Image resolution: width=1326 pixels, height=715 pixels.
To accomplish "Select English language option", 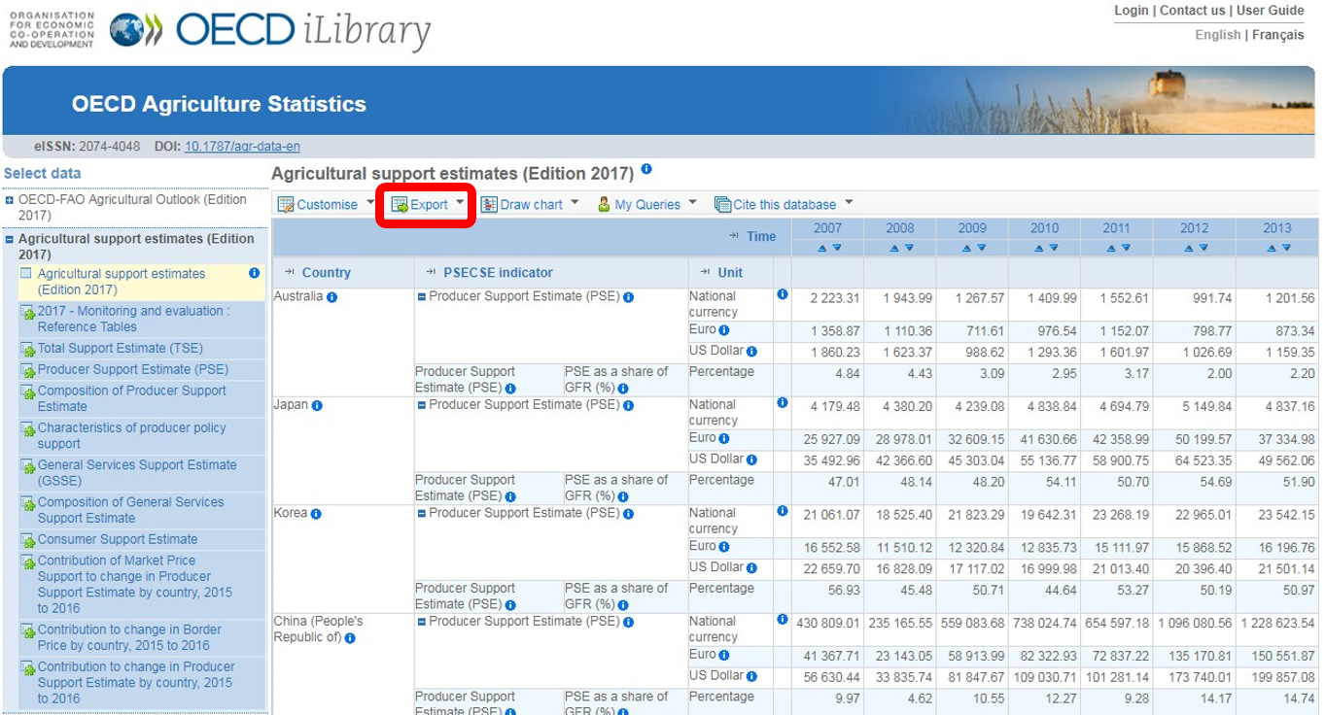I will point(1218,35).
